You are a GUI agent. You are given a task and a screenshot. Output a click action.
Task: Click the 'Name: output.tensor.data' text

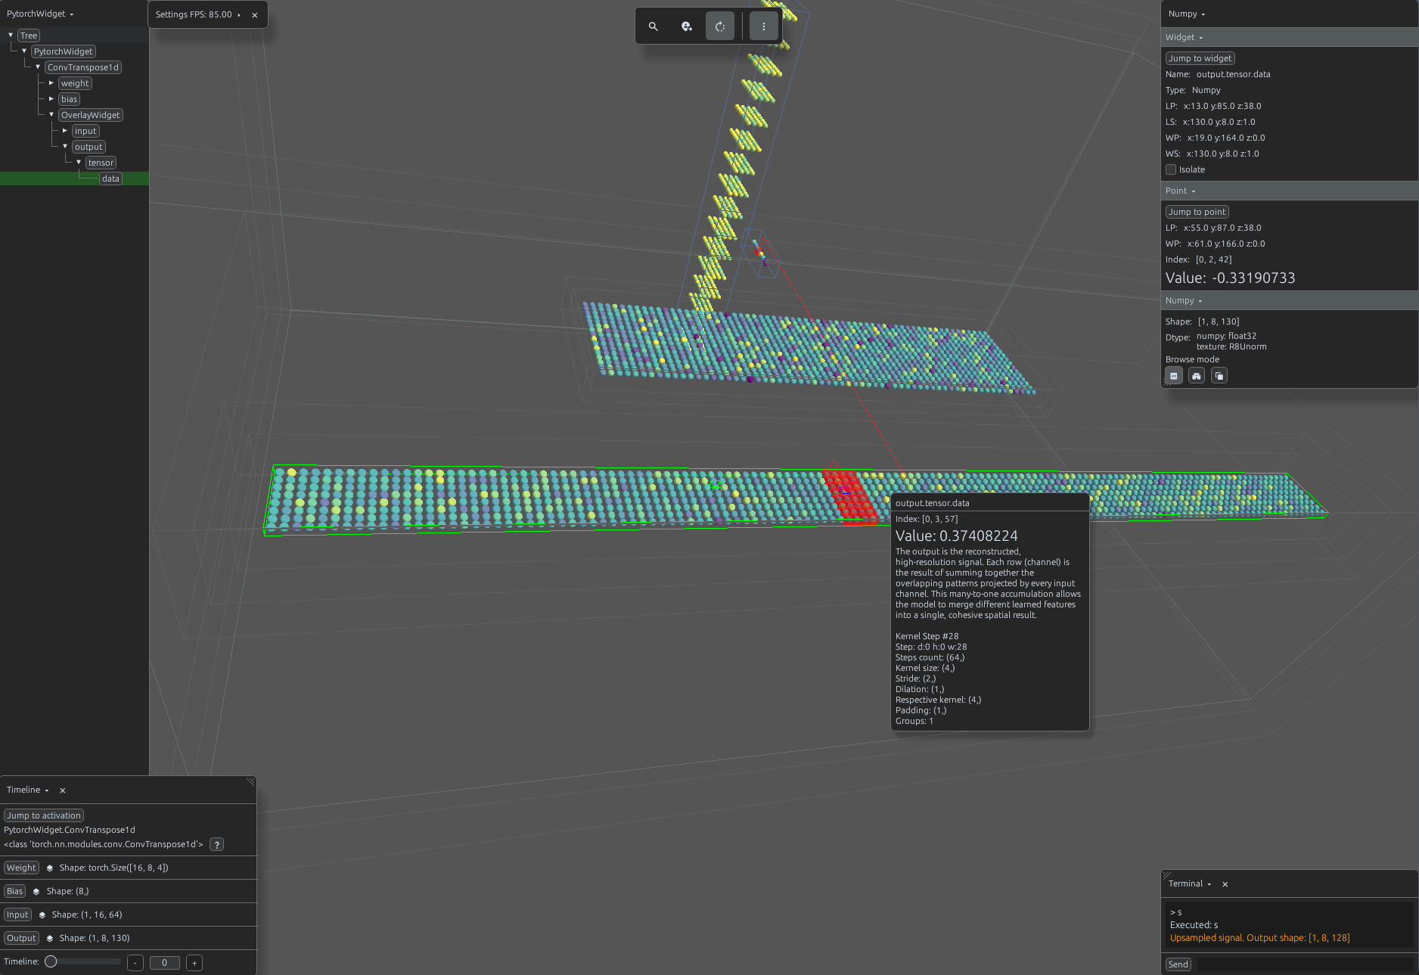pyautogui.click(x=1218, y=75)
